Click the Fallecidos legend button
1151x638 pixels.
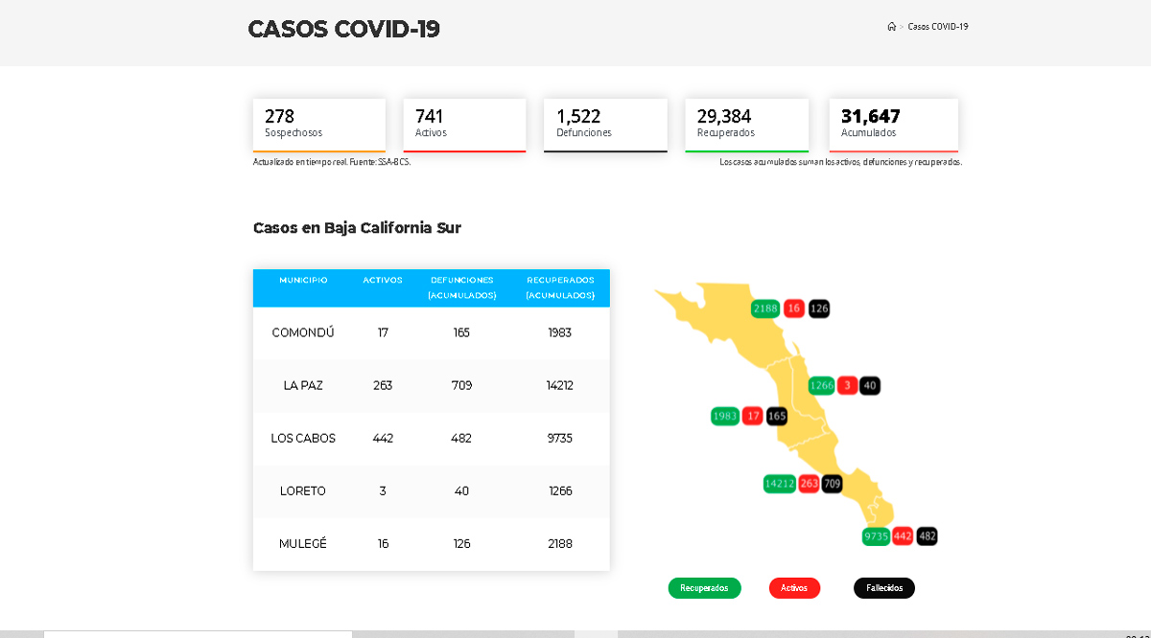884,588
